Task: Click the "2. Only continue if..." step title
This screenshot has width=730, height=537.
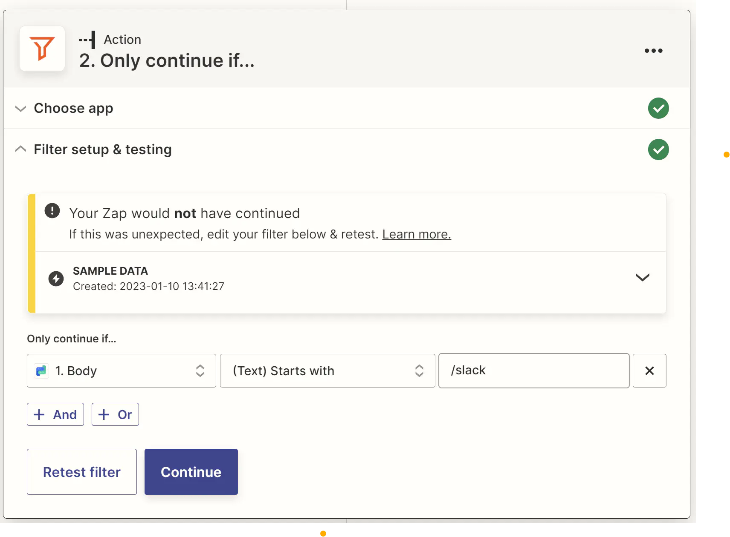Action: tap(167, 60)
